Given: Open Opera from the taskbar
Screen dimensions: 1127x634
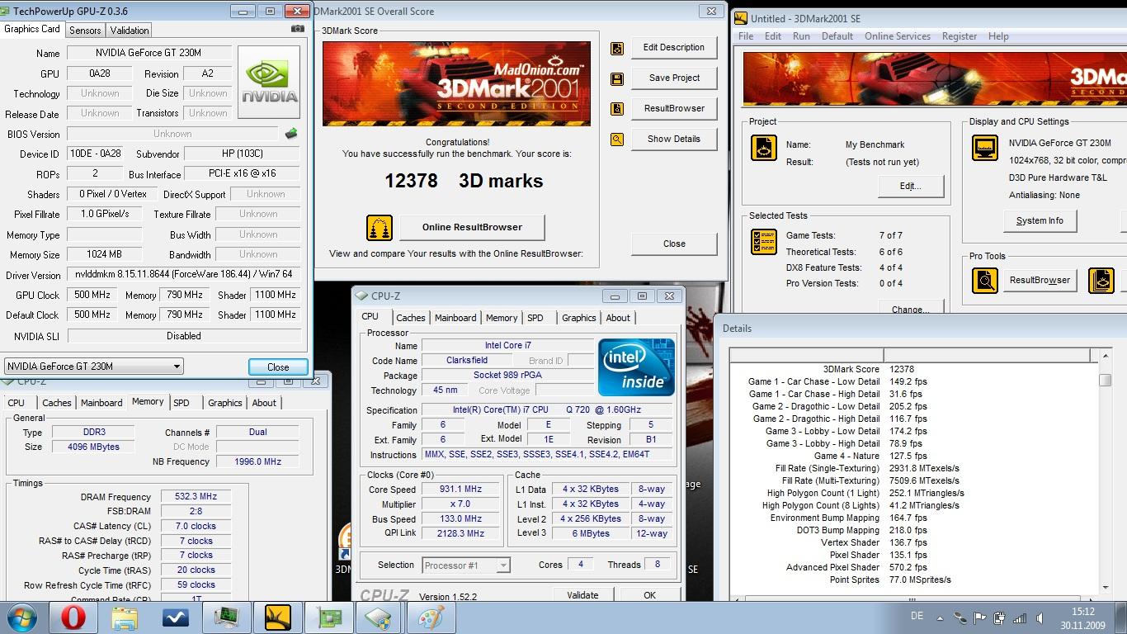Looking at the screenshot, I should [x=73, y=617].
